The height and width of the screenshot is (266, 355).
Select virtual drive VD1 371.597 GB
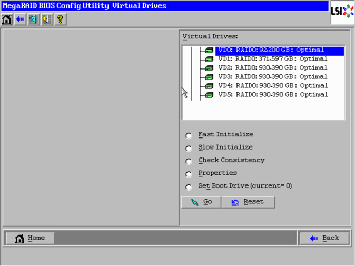click(x=272, y=59)
